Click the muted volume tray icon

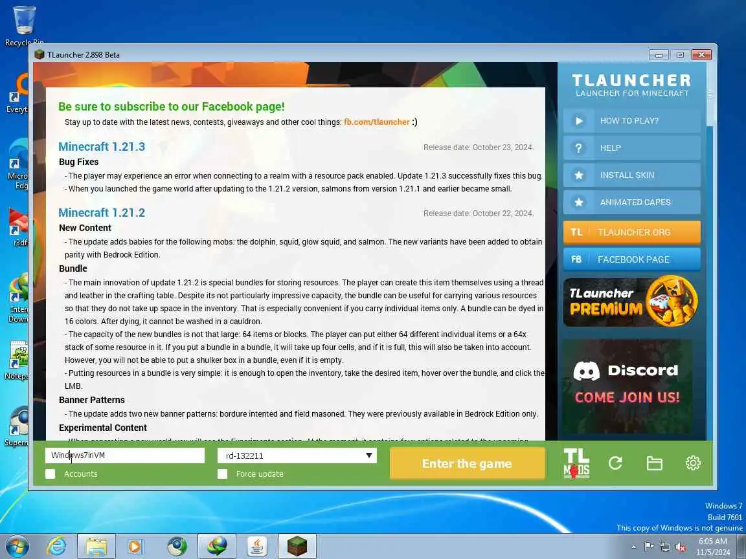(681, 547)
